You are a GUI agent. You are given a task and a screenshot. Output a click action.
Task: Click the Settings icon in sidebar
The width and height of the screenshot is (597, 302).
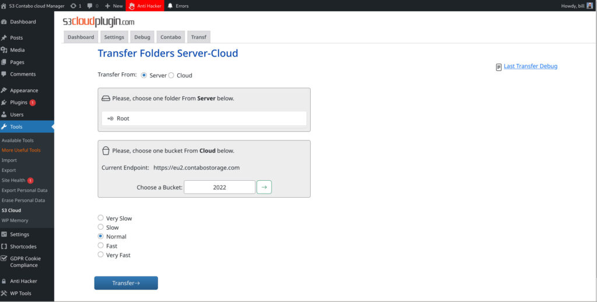pos(4,234)
